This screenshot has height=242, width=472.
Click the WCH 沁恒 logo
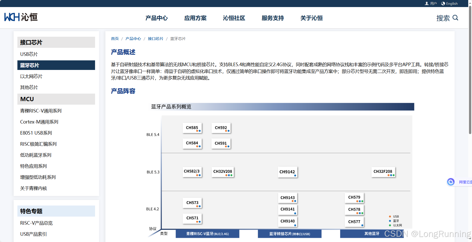pyautogui.click(x=21, y=17)
